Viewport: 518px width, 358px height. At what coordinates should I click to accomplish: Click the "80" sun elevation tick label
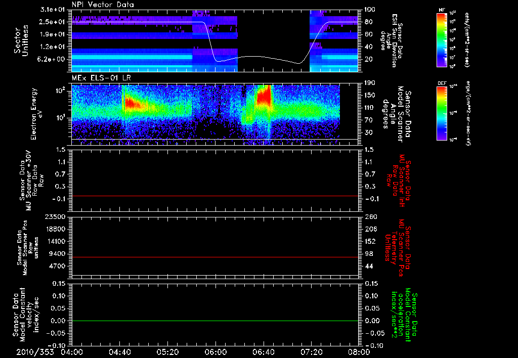point(368,22)
